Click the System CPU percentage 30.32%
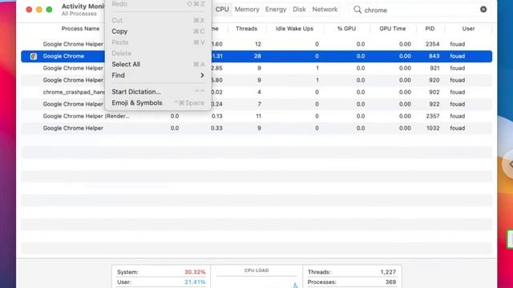The image size is (513, 288). click(195, 272)
